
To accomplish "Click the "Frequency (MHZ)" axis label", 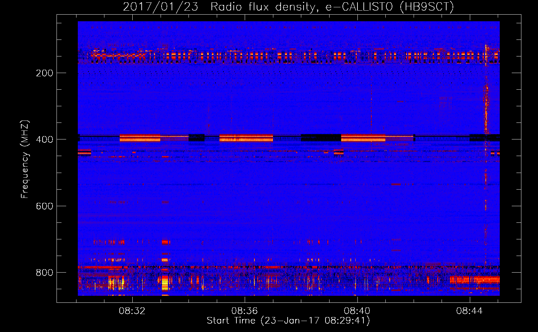I will 25,159.
